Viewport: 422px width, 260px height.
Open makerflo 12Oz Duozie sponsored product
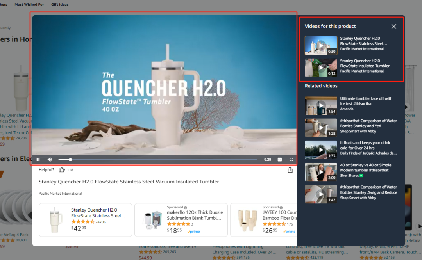pos(181,220)
